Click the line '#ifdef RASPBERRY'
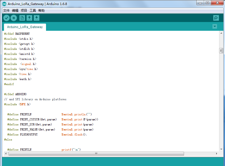 coord(17,34)
